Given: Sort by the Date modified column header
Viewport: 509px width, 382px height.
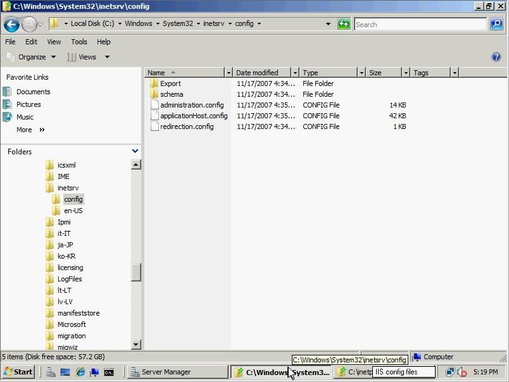Looking at the screenshot, I should (262, 73).
